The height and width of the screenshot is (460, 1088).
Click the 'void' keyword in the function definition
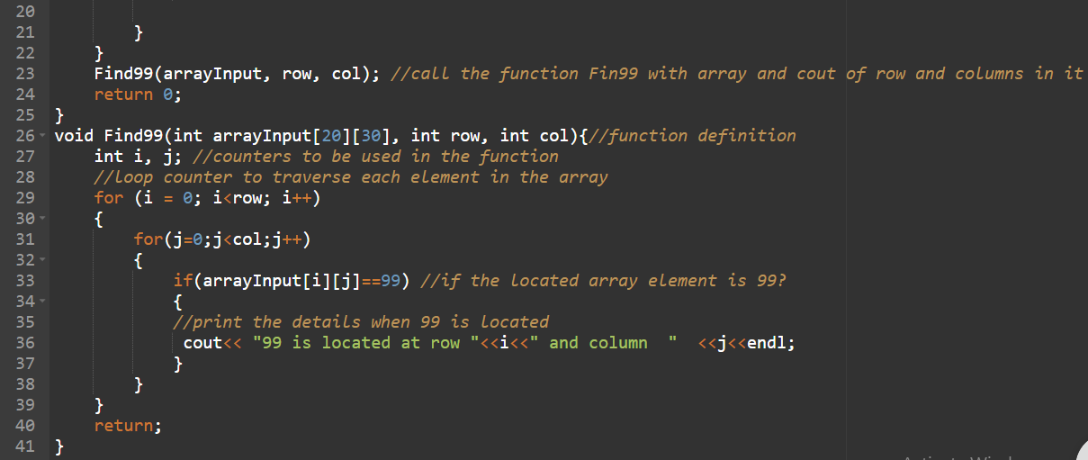[74, 136]
